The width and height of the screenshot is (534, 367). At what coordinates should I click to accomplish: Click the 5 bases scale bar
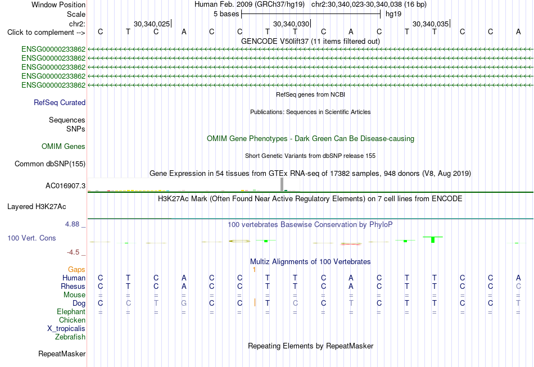[311, 14]
